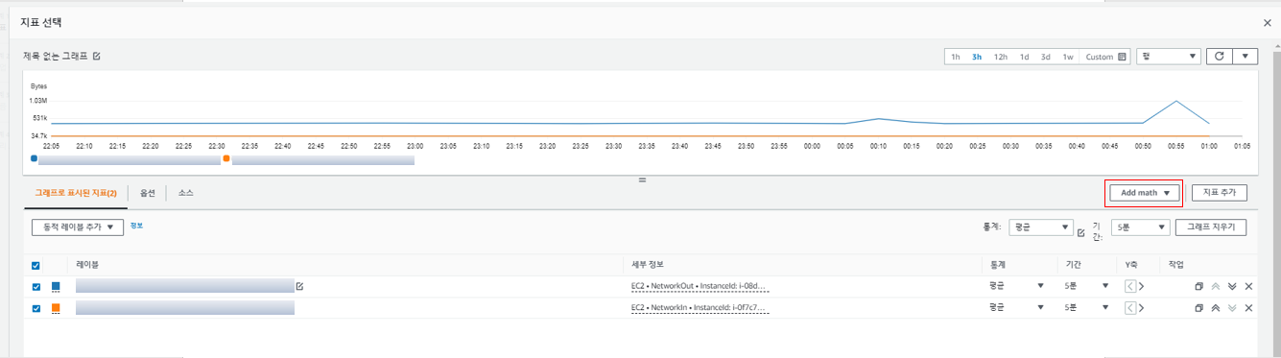Set time range to 3h
Image resolution: width=1281 pixels, height=358 pixels.
(x=977, y=57)
